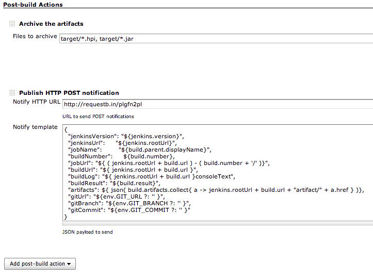Click the buildUrl line in the template
Screen dimensions: 373x279
click(133, 170)
